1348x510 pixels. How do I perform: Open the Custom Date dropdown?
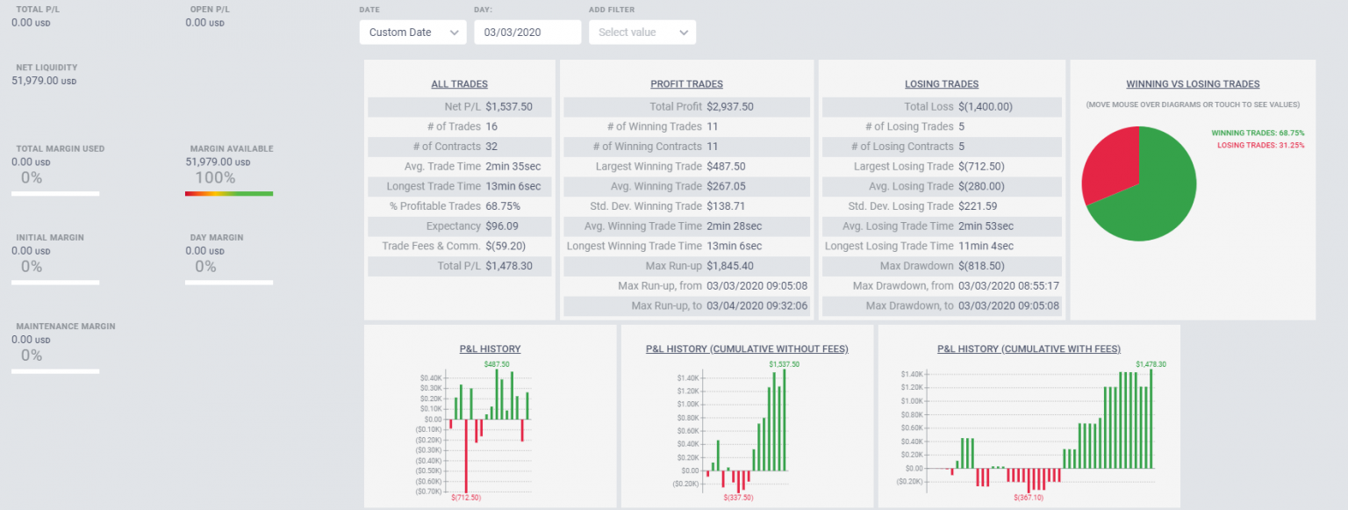(412, 32)
